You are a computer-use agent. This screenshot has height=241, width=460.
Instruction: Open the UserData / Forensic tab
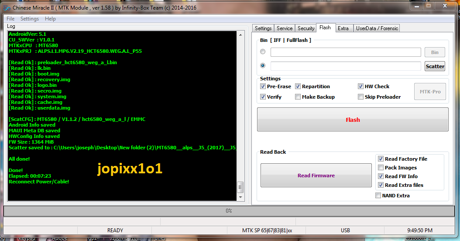pyautogui.click(x=377, y=28)
